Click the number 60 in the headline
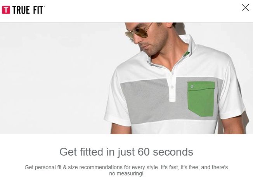This screenshot has width=253, height=187. [144, 152]
